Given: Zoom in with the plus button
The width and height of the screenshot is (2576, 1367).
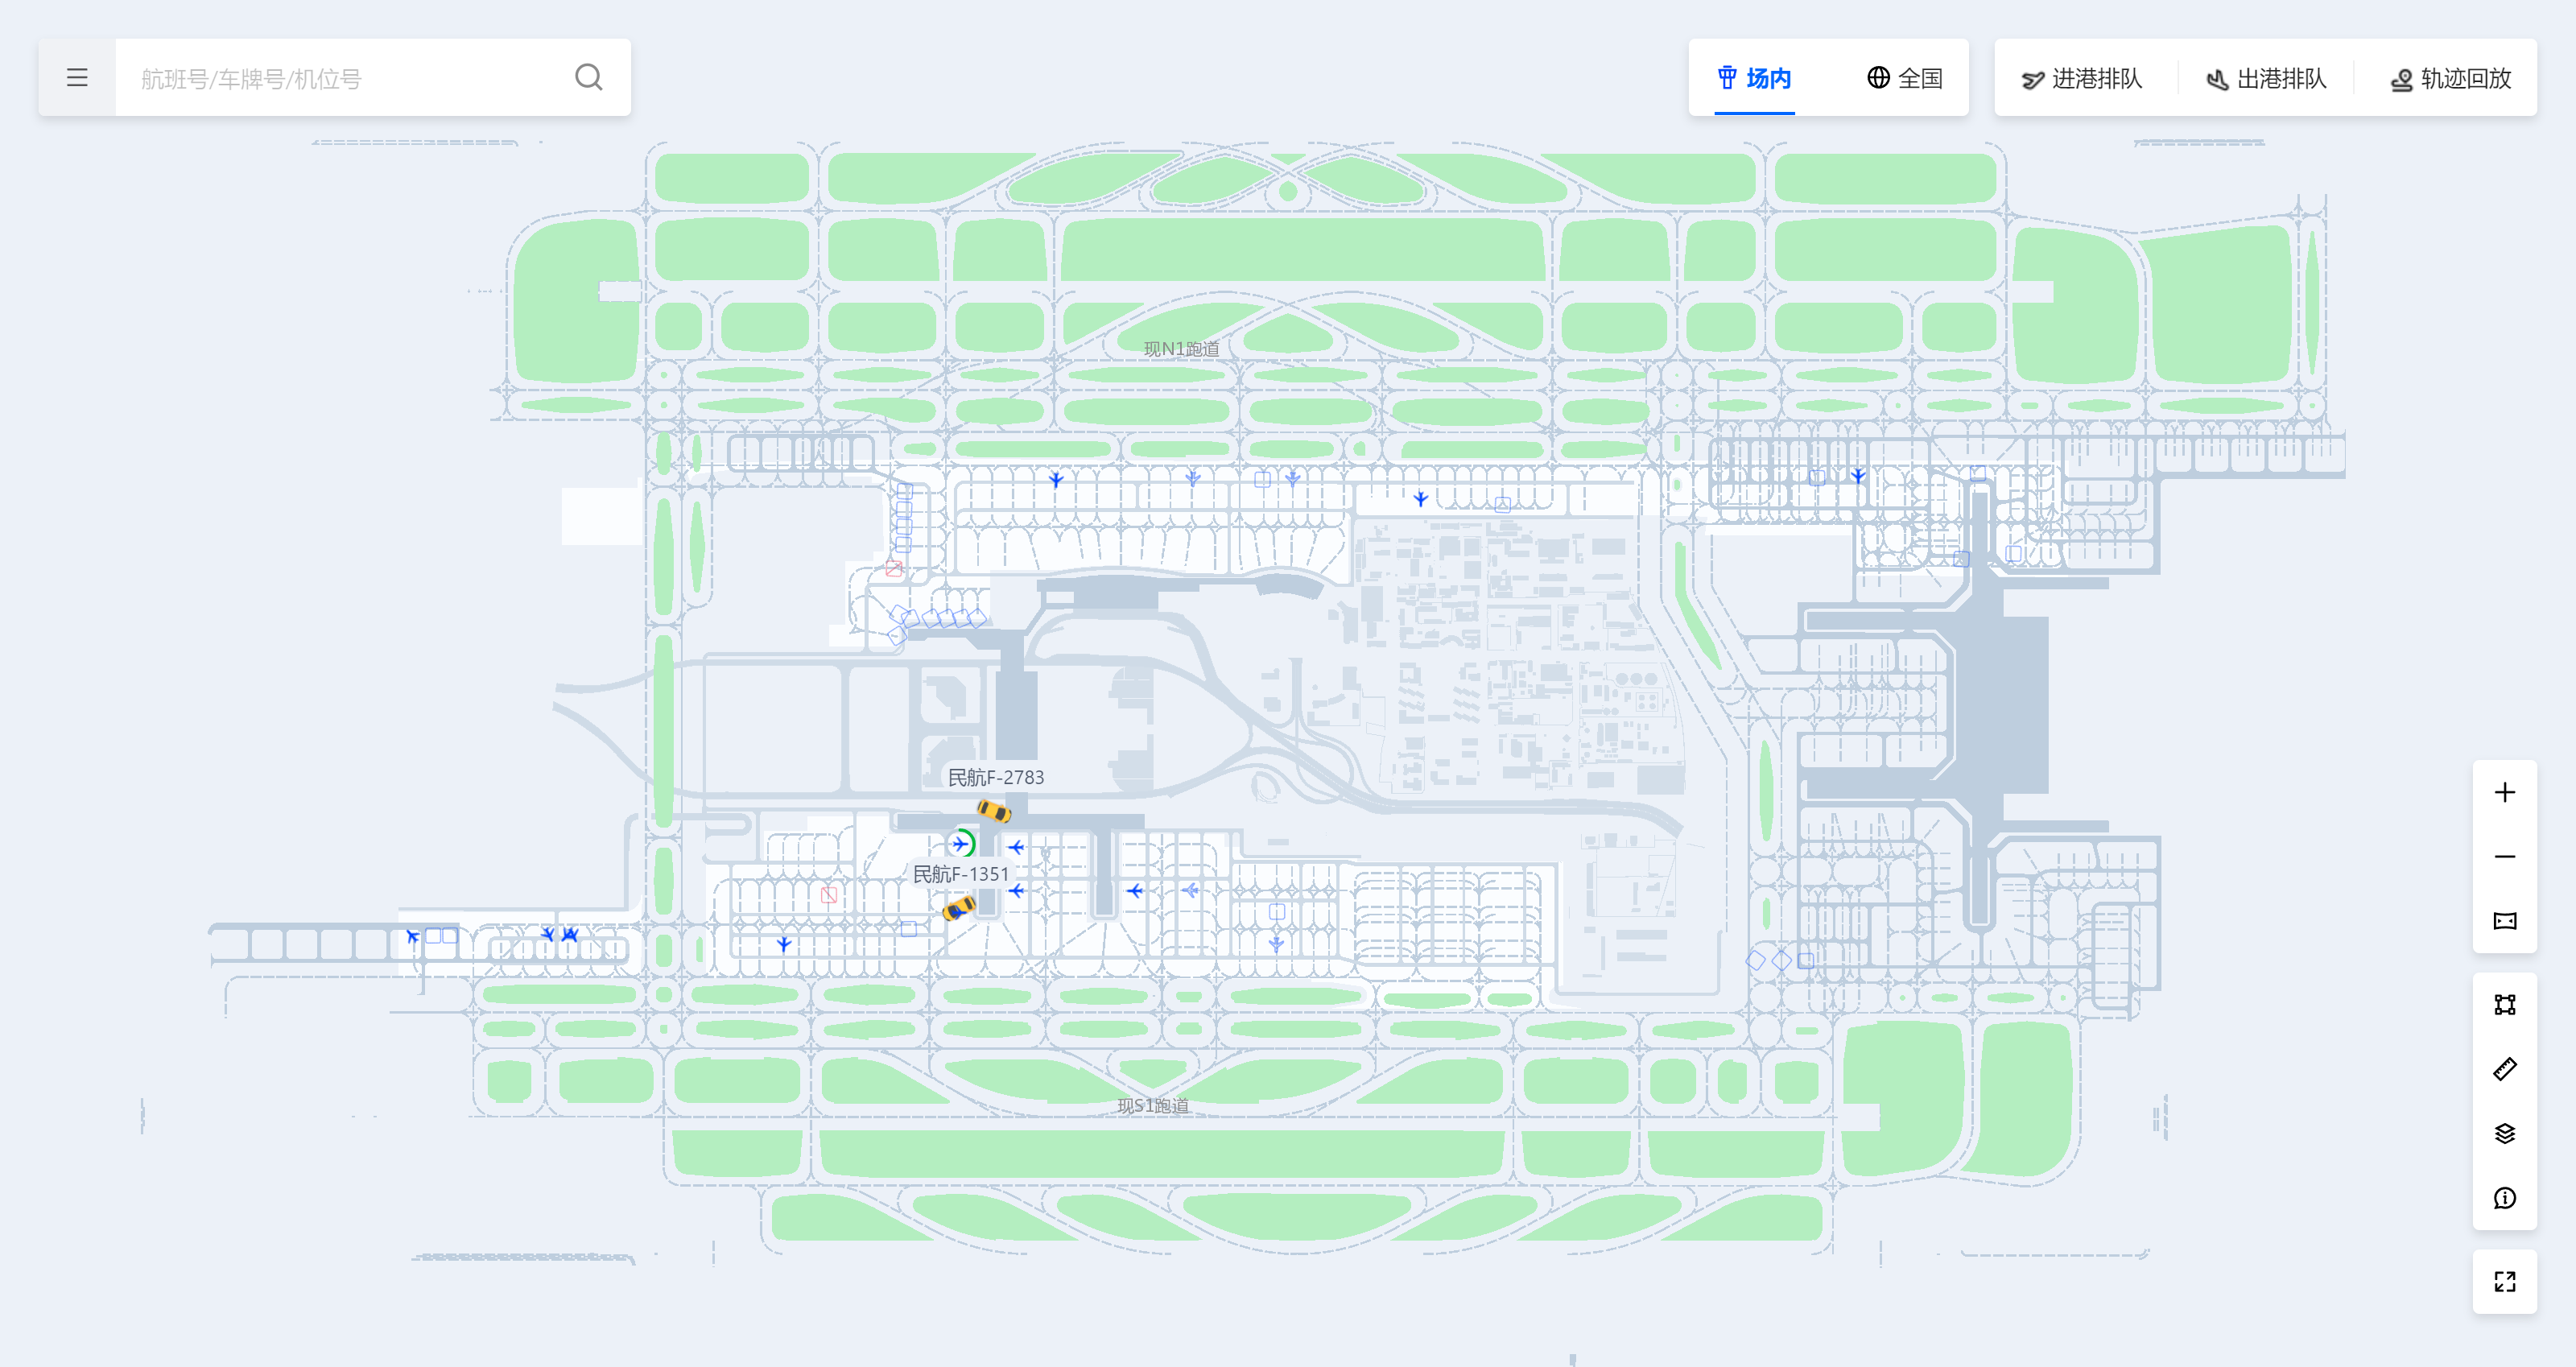Looking at the screenshot, I should pyautogui.click(x=2504, y=793).
